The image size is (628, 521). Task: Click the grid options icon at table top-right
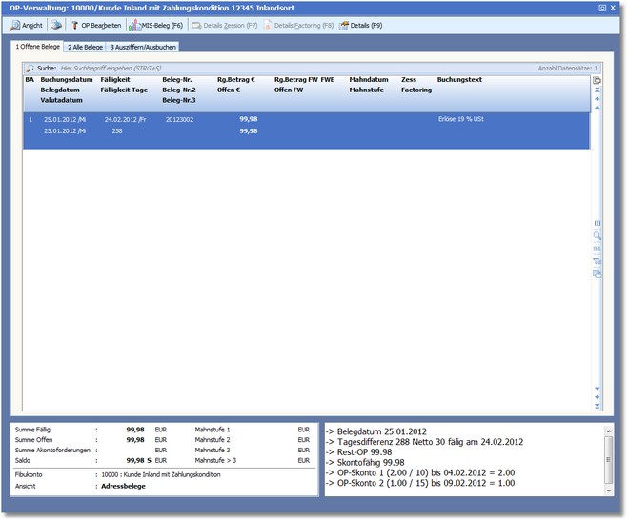tap(597, 81)
